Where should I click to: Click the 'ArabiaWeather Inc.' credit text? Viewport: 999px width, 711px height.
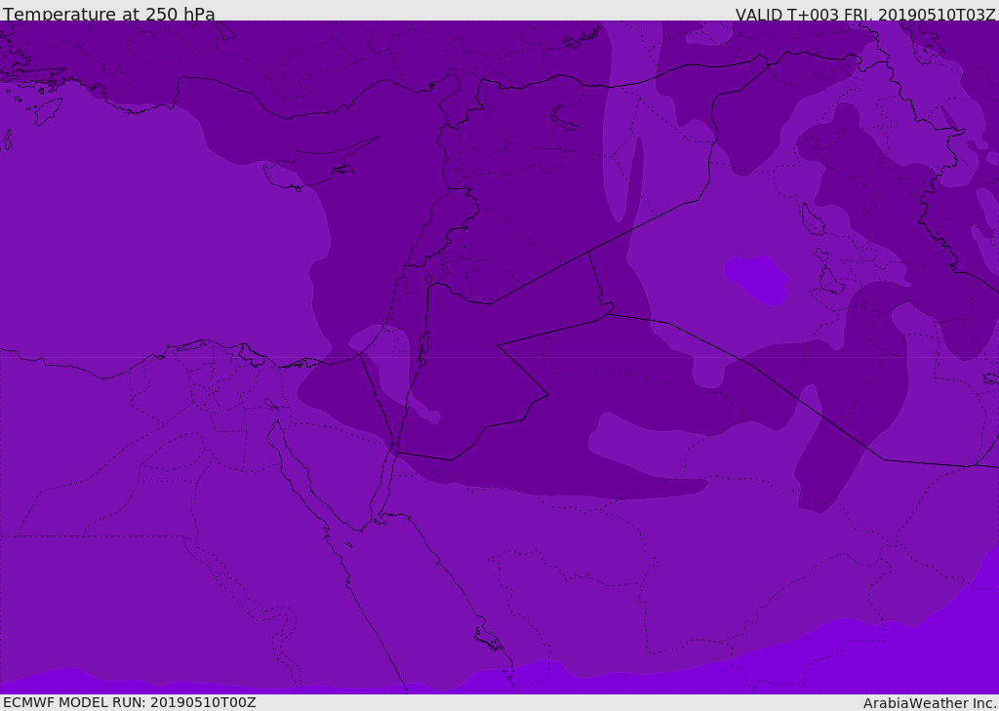929,703
